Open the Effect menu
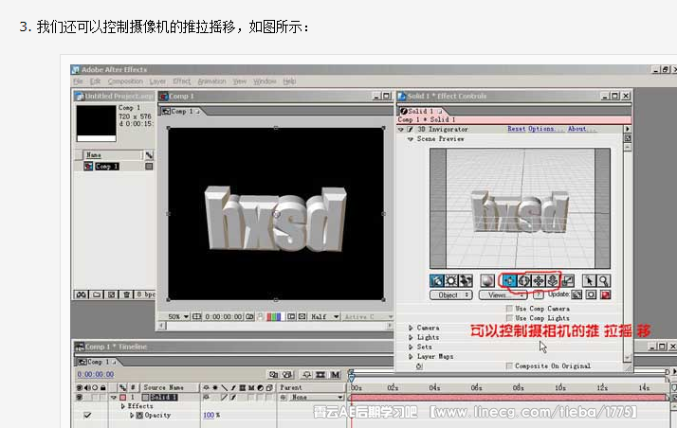 pos(181,81)
